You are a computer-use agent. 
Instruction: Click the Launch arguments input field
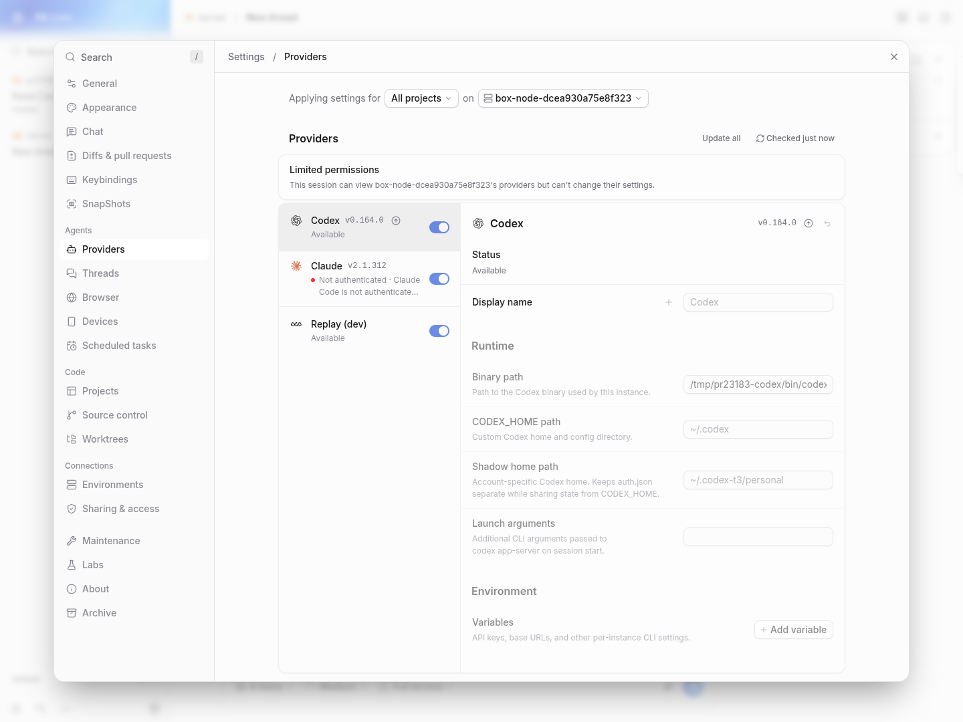pos(758,537)
